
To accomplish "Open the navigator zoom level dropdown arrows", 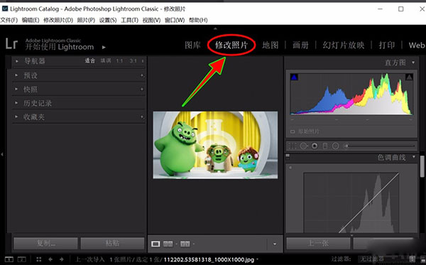I will [x=143, y=61].
